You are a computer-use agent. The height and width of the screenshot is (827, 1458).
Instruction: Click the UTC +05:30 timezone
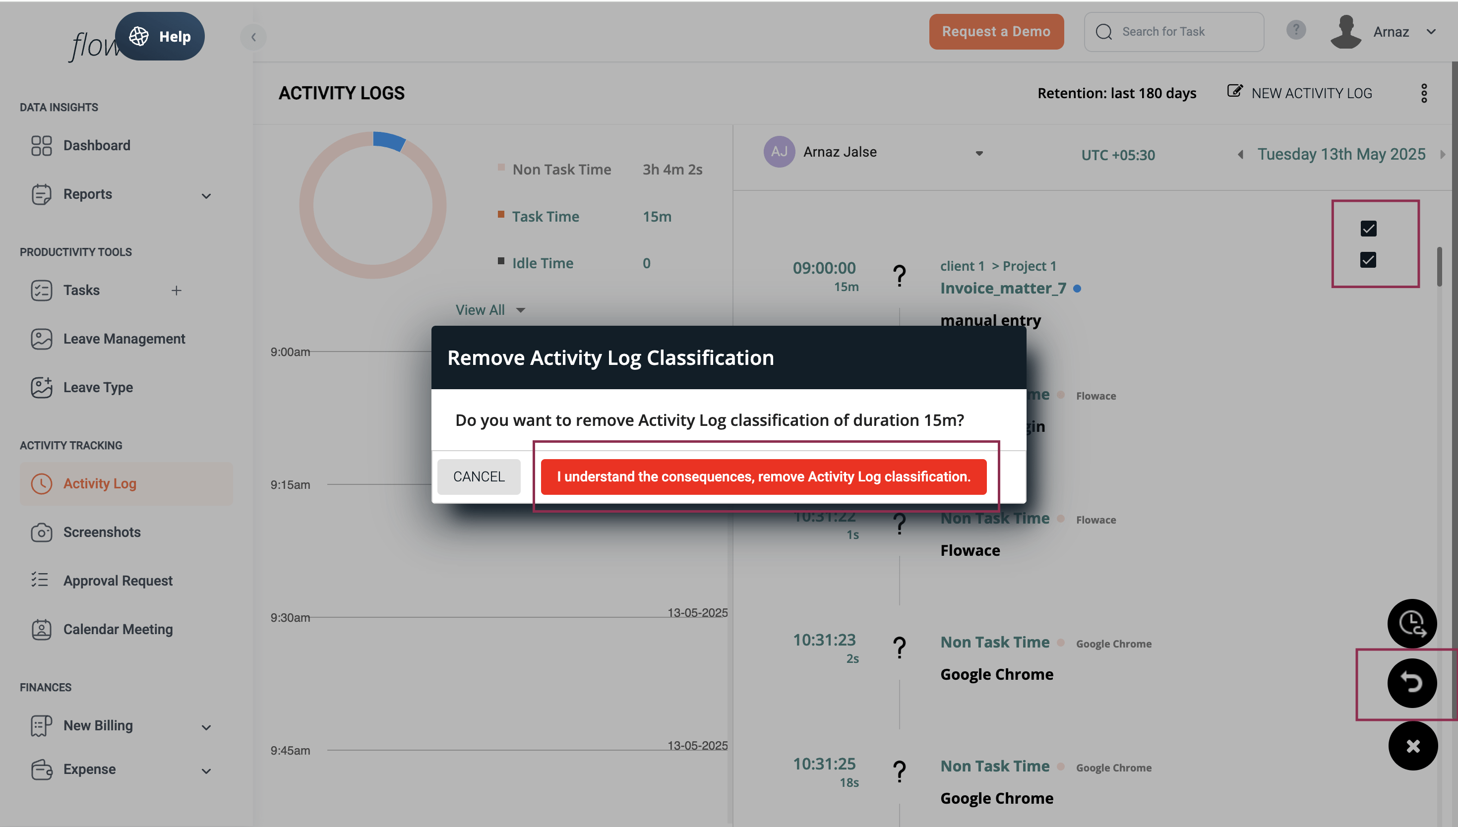(x=1118, y=155)
